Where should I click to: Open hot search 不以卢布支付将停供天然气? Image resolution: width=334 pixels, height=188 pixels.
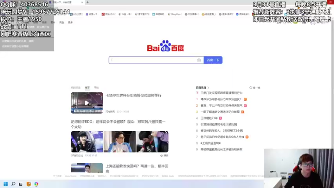[222, 106]
